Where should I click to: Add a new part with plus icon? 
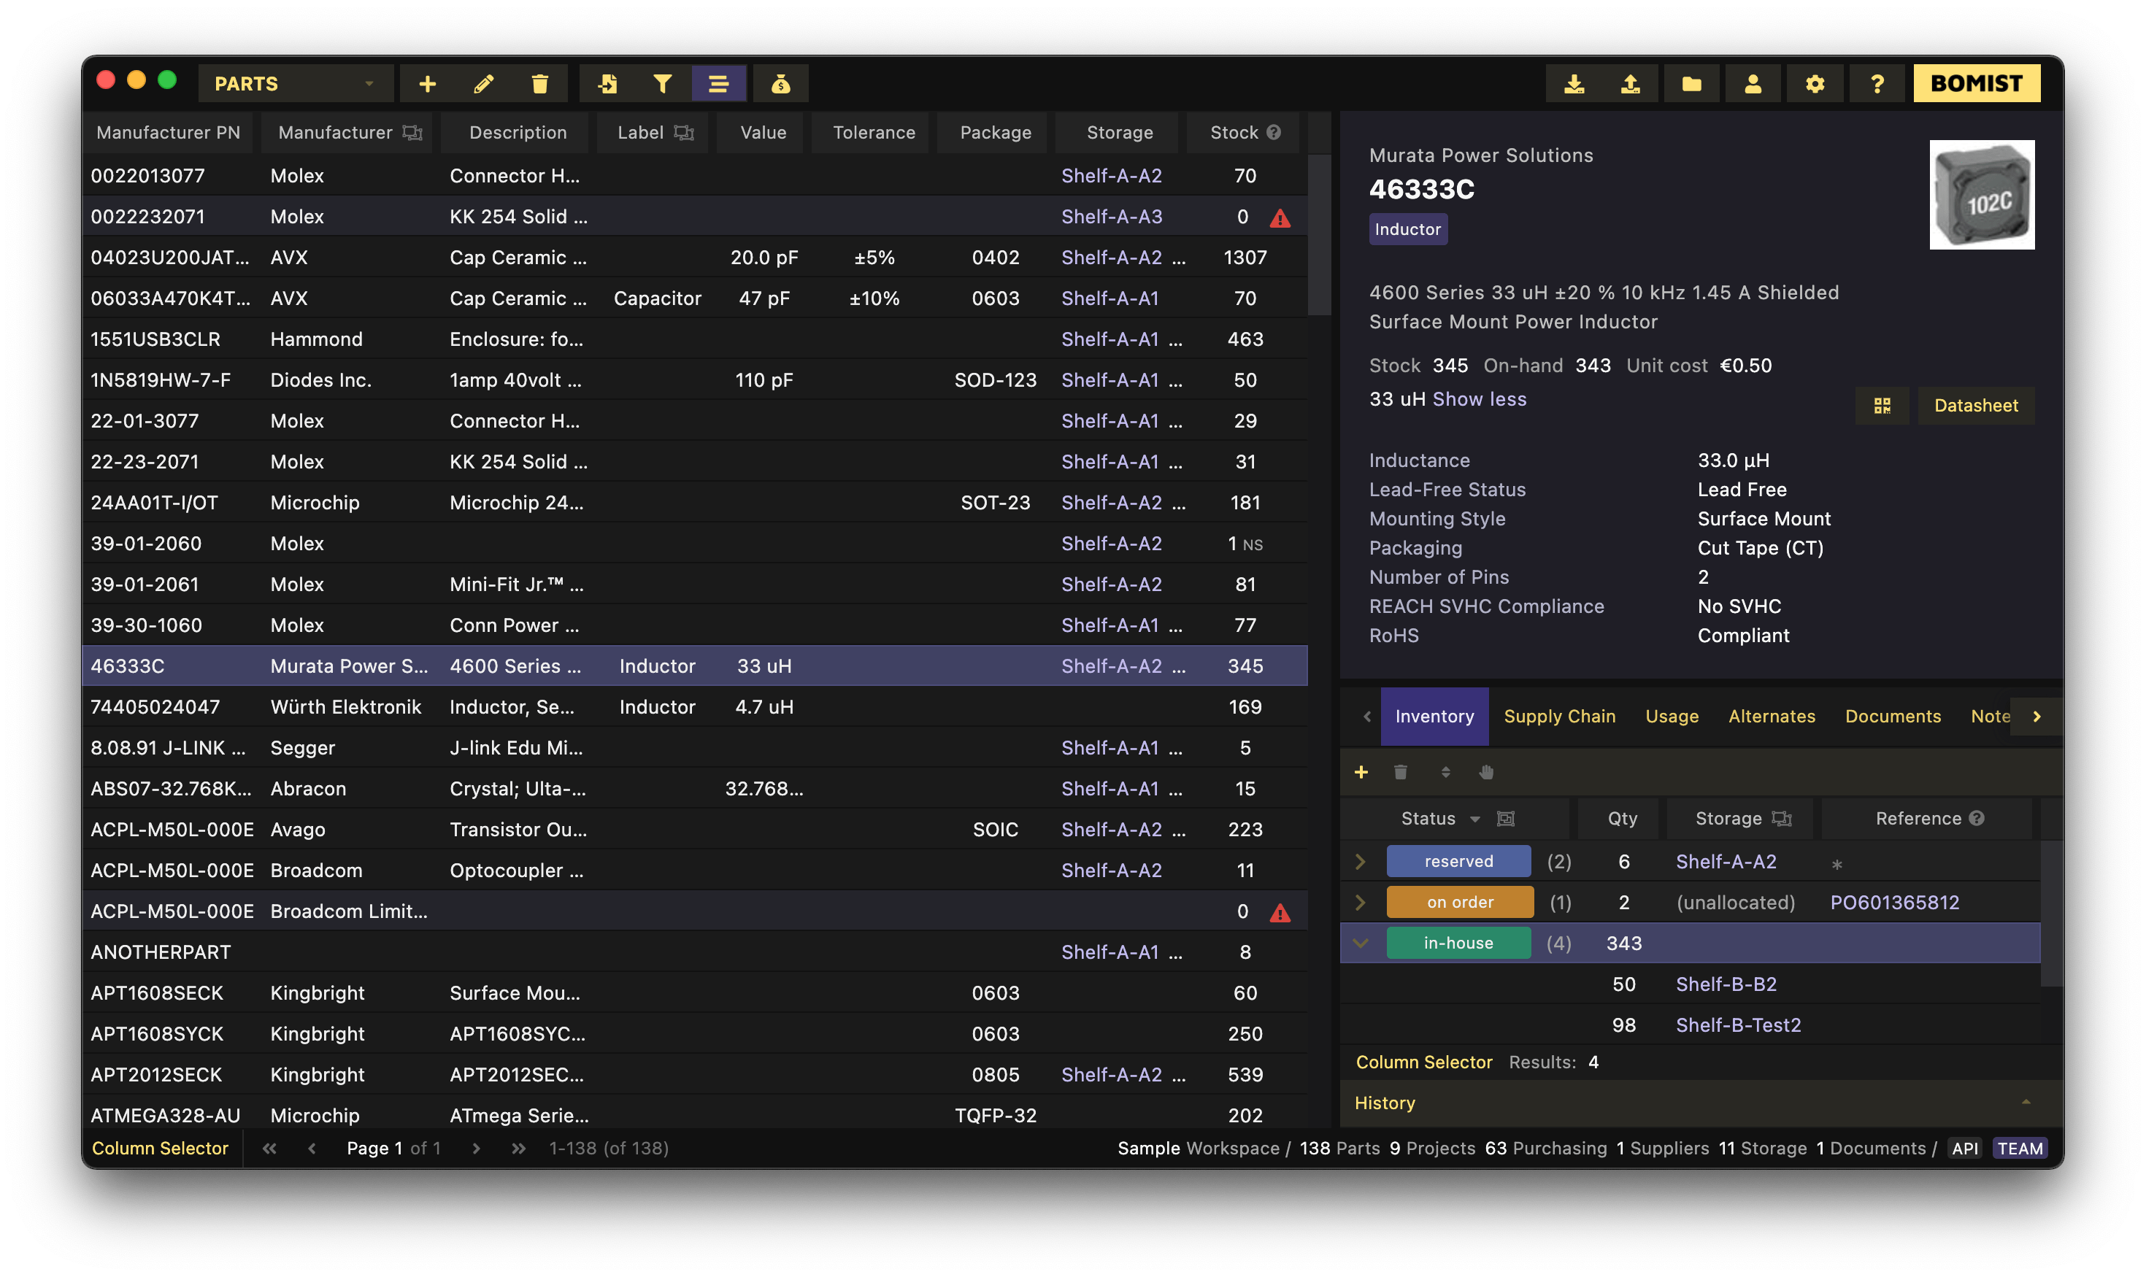pyautogui.click(x=427, y=83)
